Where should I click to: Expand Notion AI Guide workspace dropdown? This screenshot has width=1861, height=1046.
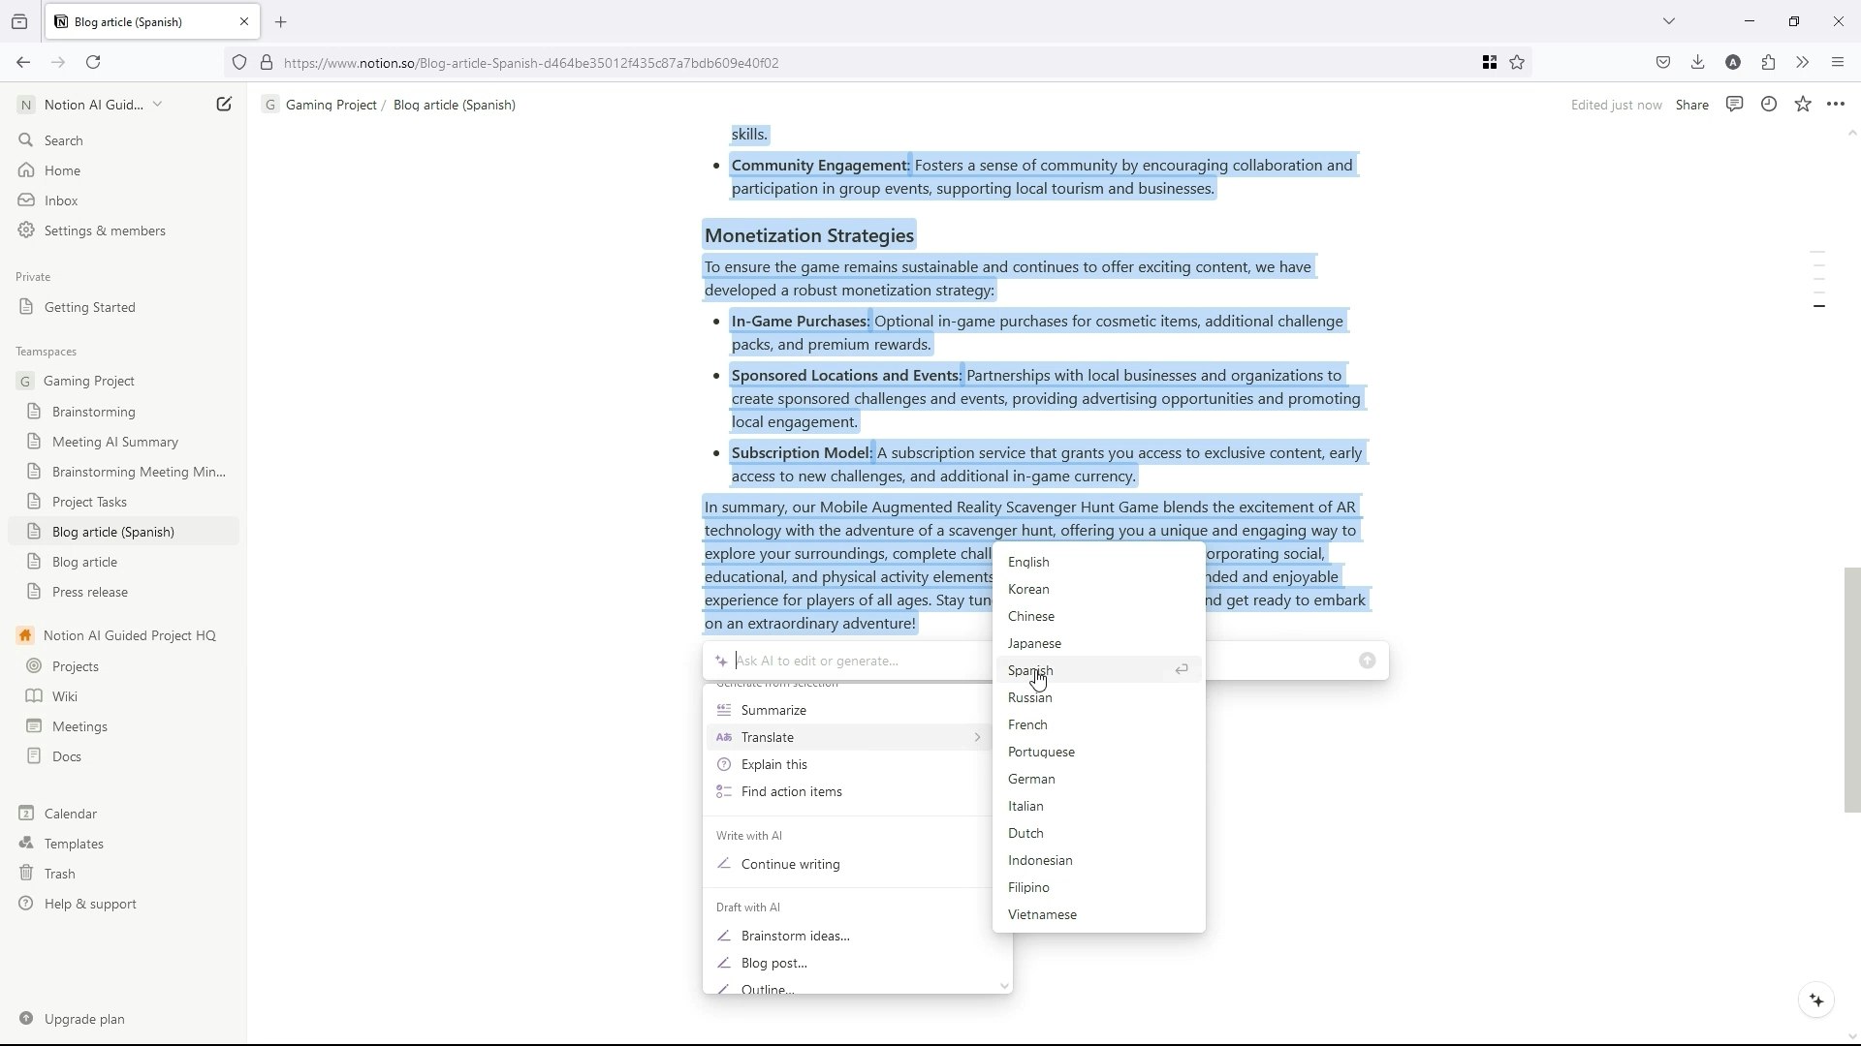157,105
